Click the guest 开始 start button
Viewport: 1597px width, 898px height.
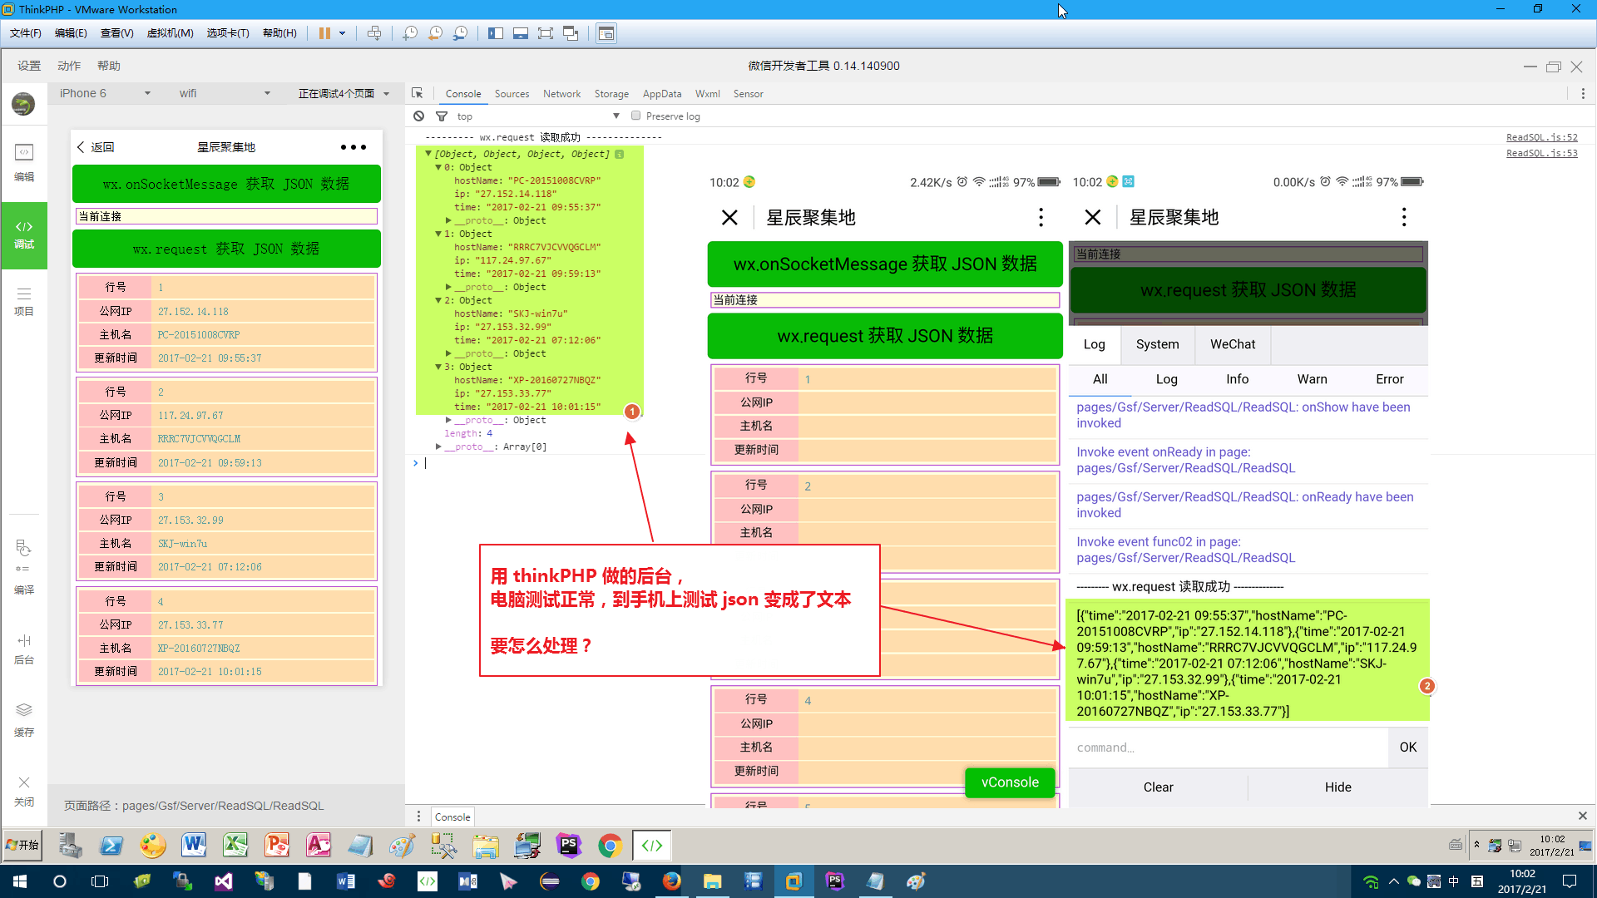coord(22,846)
